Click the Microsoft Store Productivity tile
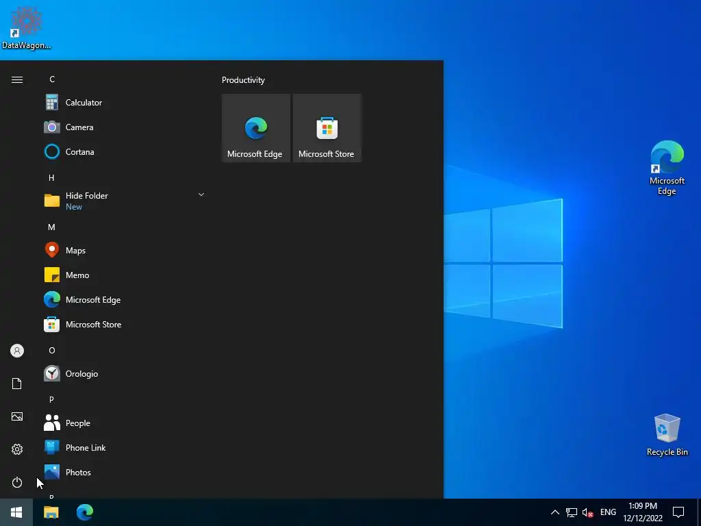 tap(327, 128)
